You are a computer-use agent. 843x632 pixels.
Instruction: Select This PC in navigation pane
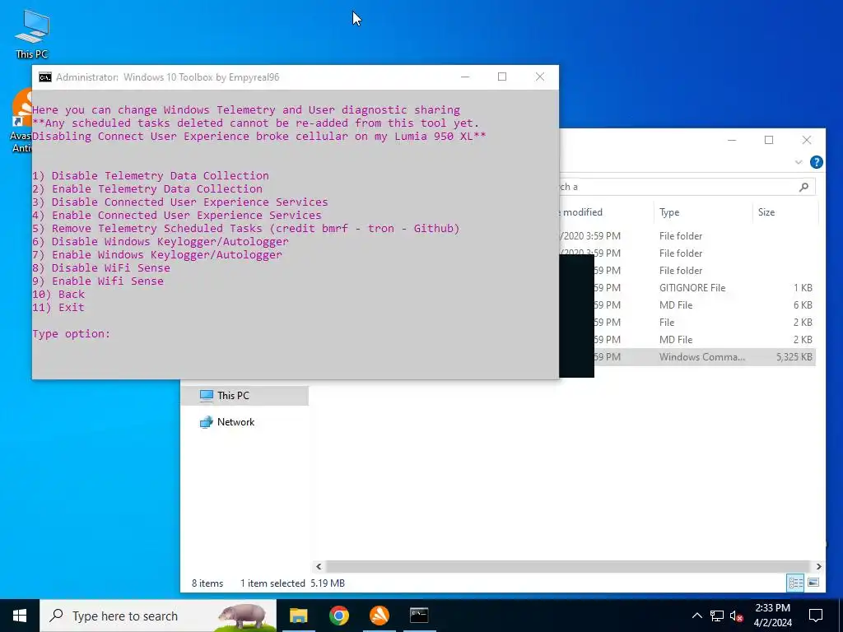(x=245, y=396)
